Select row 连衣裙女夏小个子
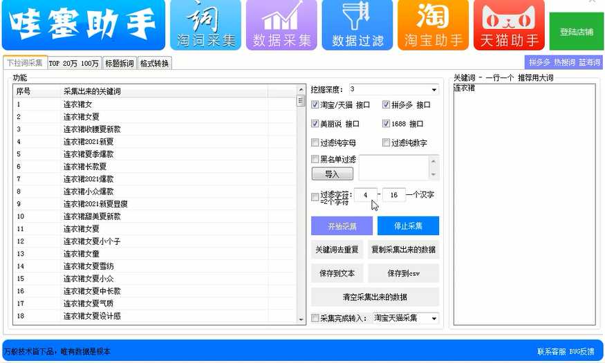 click(x=154, y=241)
